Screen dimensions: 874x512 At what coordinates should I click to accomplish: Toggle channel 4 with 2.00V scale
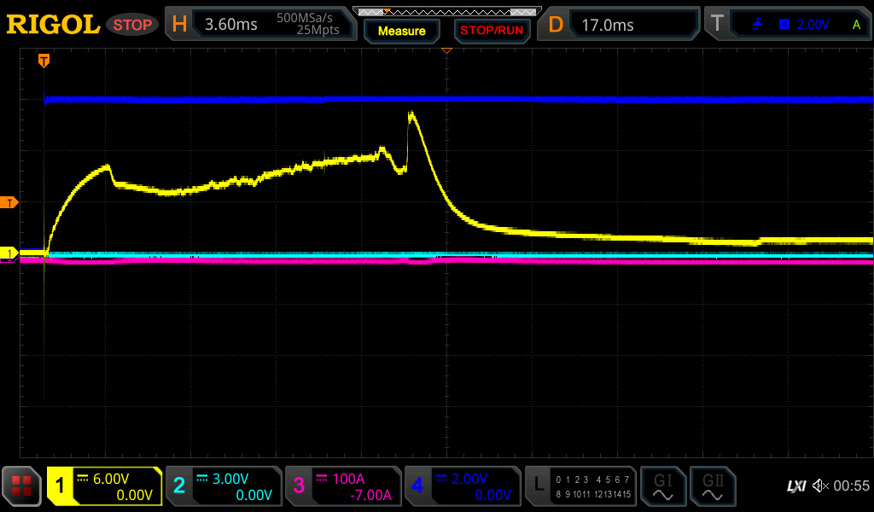click(x=462, y=486)
